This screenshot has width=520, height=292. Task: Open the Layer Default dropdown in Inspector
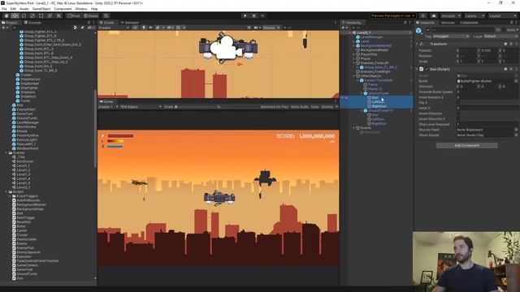pos(500,36)
